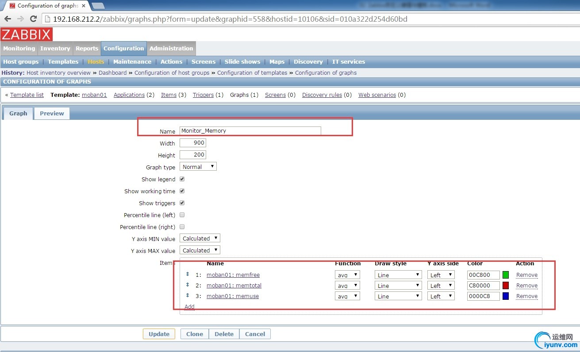Open the Monitoring menu
Image resolution: width=580 pixels, height=352 pixels.
coord(19,49)
